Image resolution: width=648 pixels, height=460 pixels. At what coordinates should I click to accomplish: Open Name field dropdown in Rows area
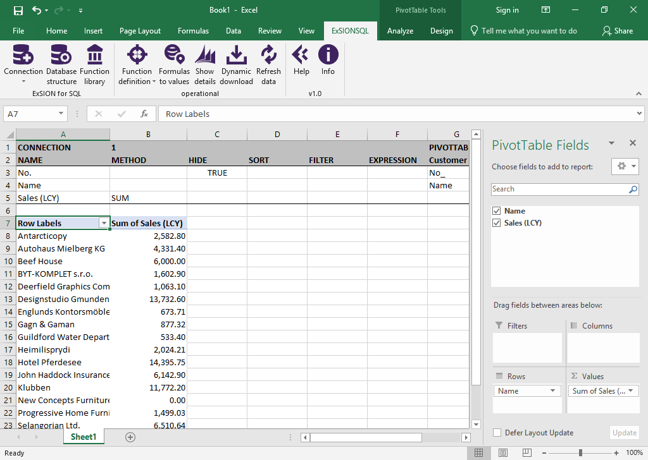(x=552, y=390)
